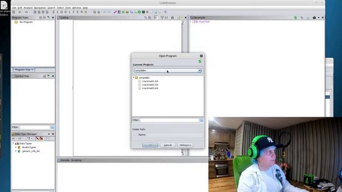
Task: Open the Current Projects combo box
Action: click(x=168, y=70)
